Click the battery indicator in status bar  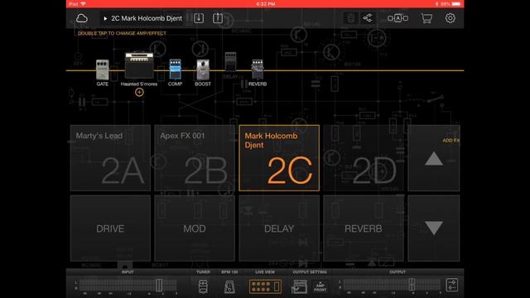(456, 3)
